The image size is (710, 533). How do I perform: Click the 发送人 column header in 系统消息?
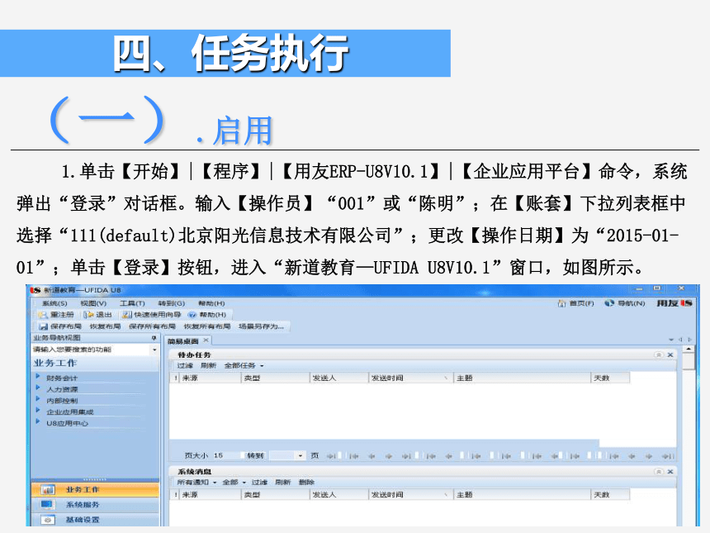339,495
